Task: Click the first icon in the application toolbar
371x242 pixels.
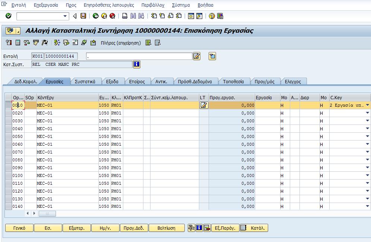Action: (9, 43)
